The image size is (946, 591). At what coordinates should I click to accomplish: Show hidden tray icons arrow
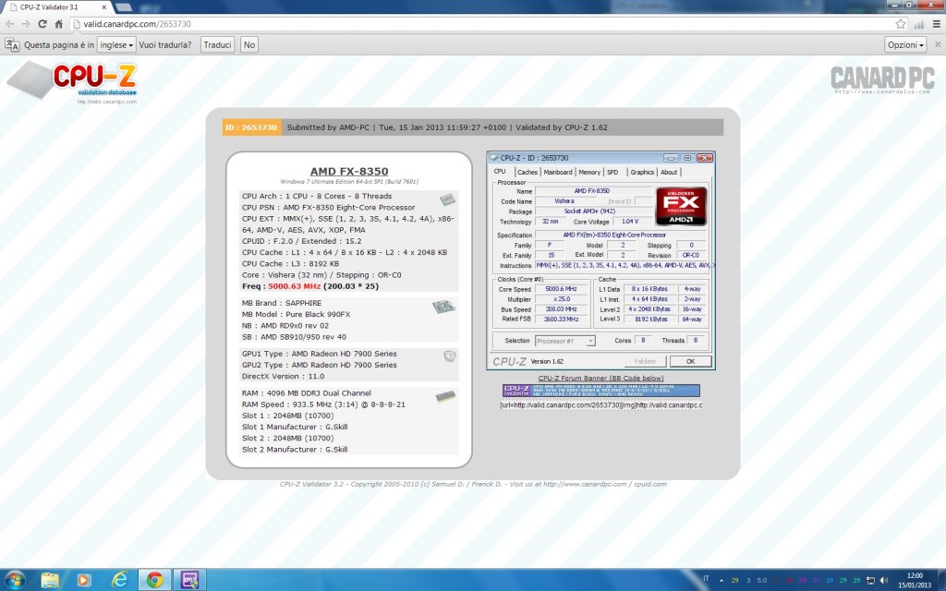pos(722,580)
